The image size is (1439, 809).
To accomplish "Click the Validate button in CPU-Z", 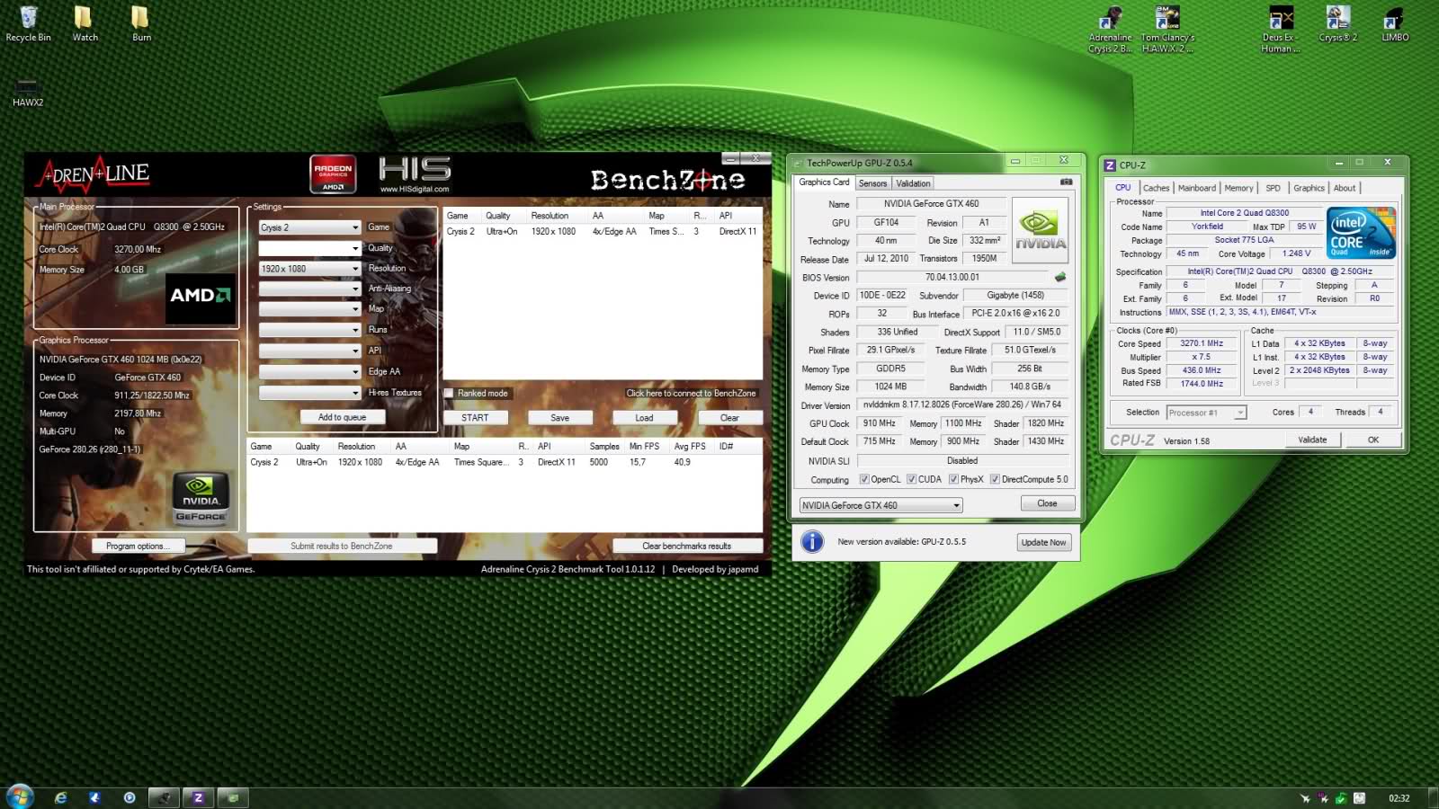I will 1312,440.
